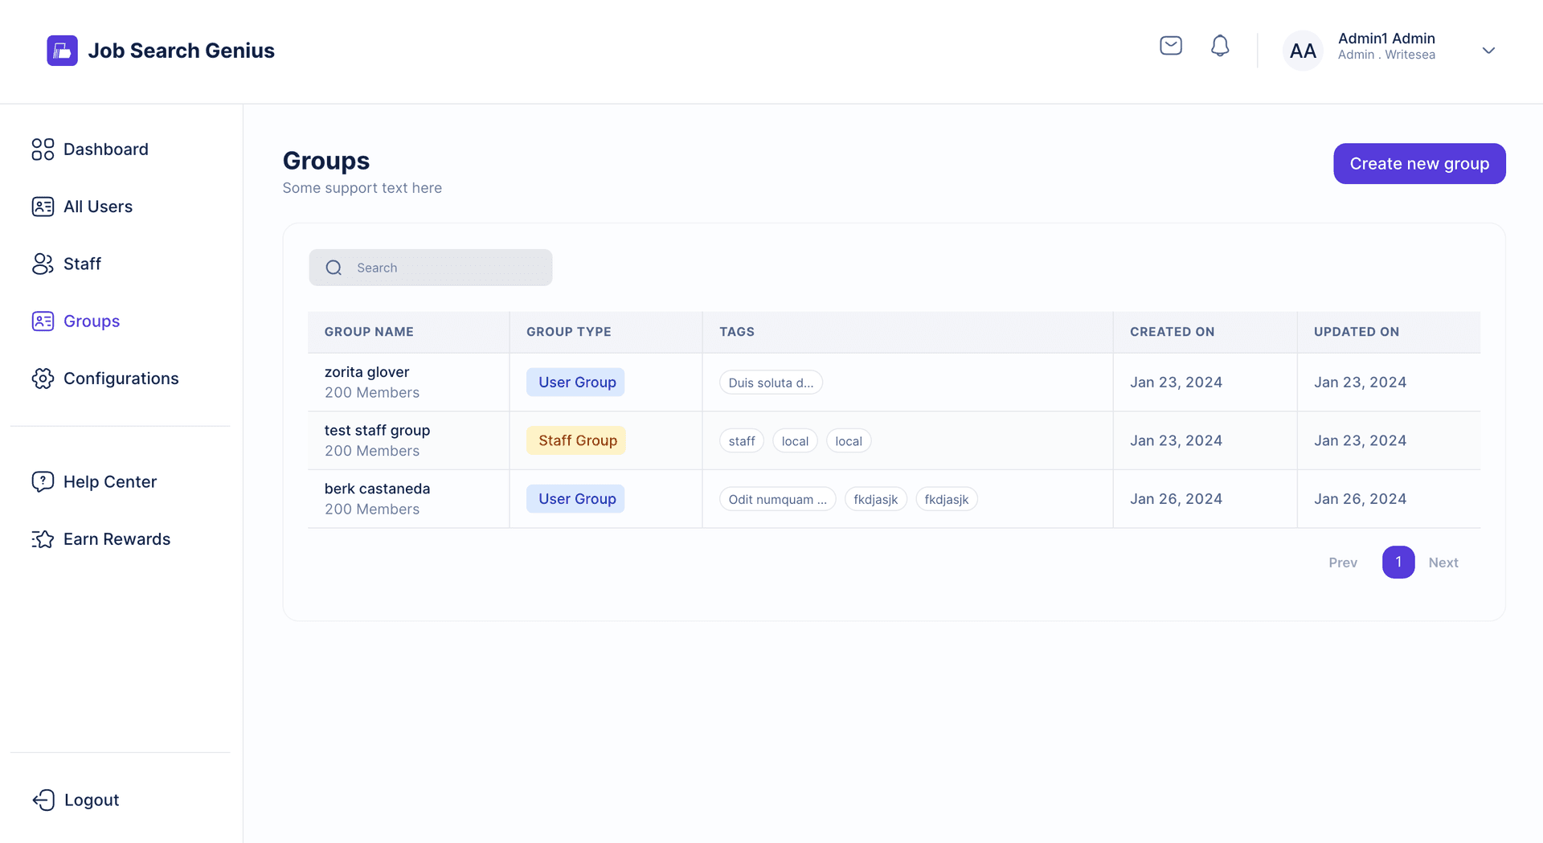
Task: Go to Next page of groups
Action: (1443, 563)
